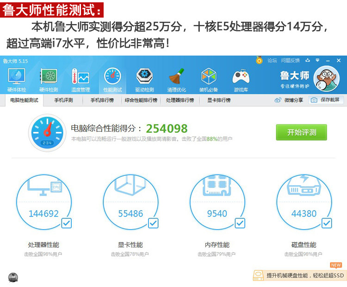The width and height of the screenshot is (347, 287).
Task: Open 驱动检测 driver detection icon
Action: click(144, 76)
